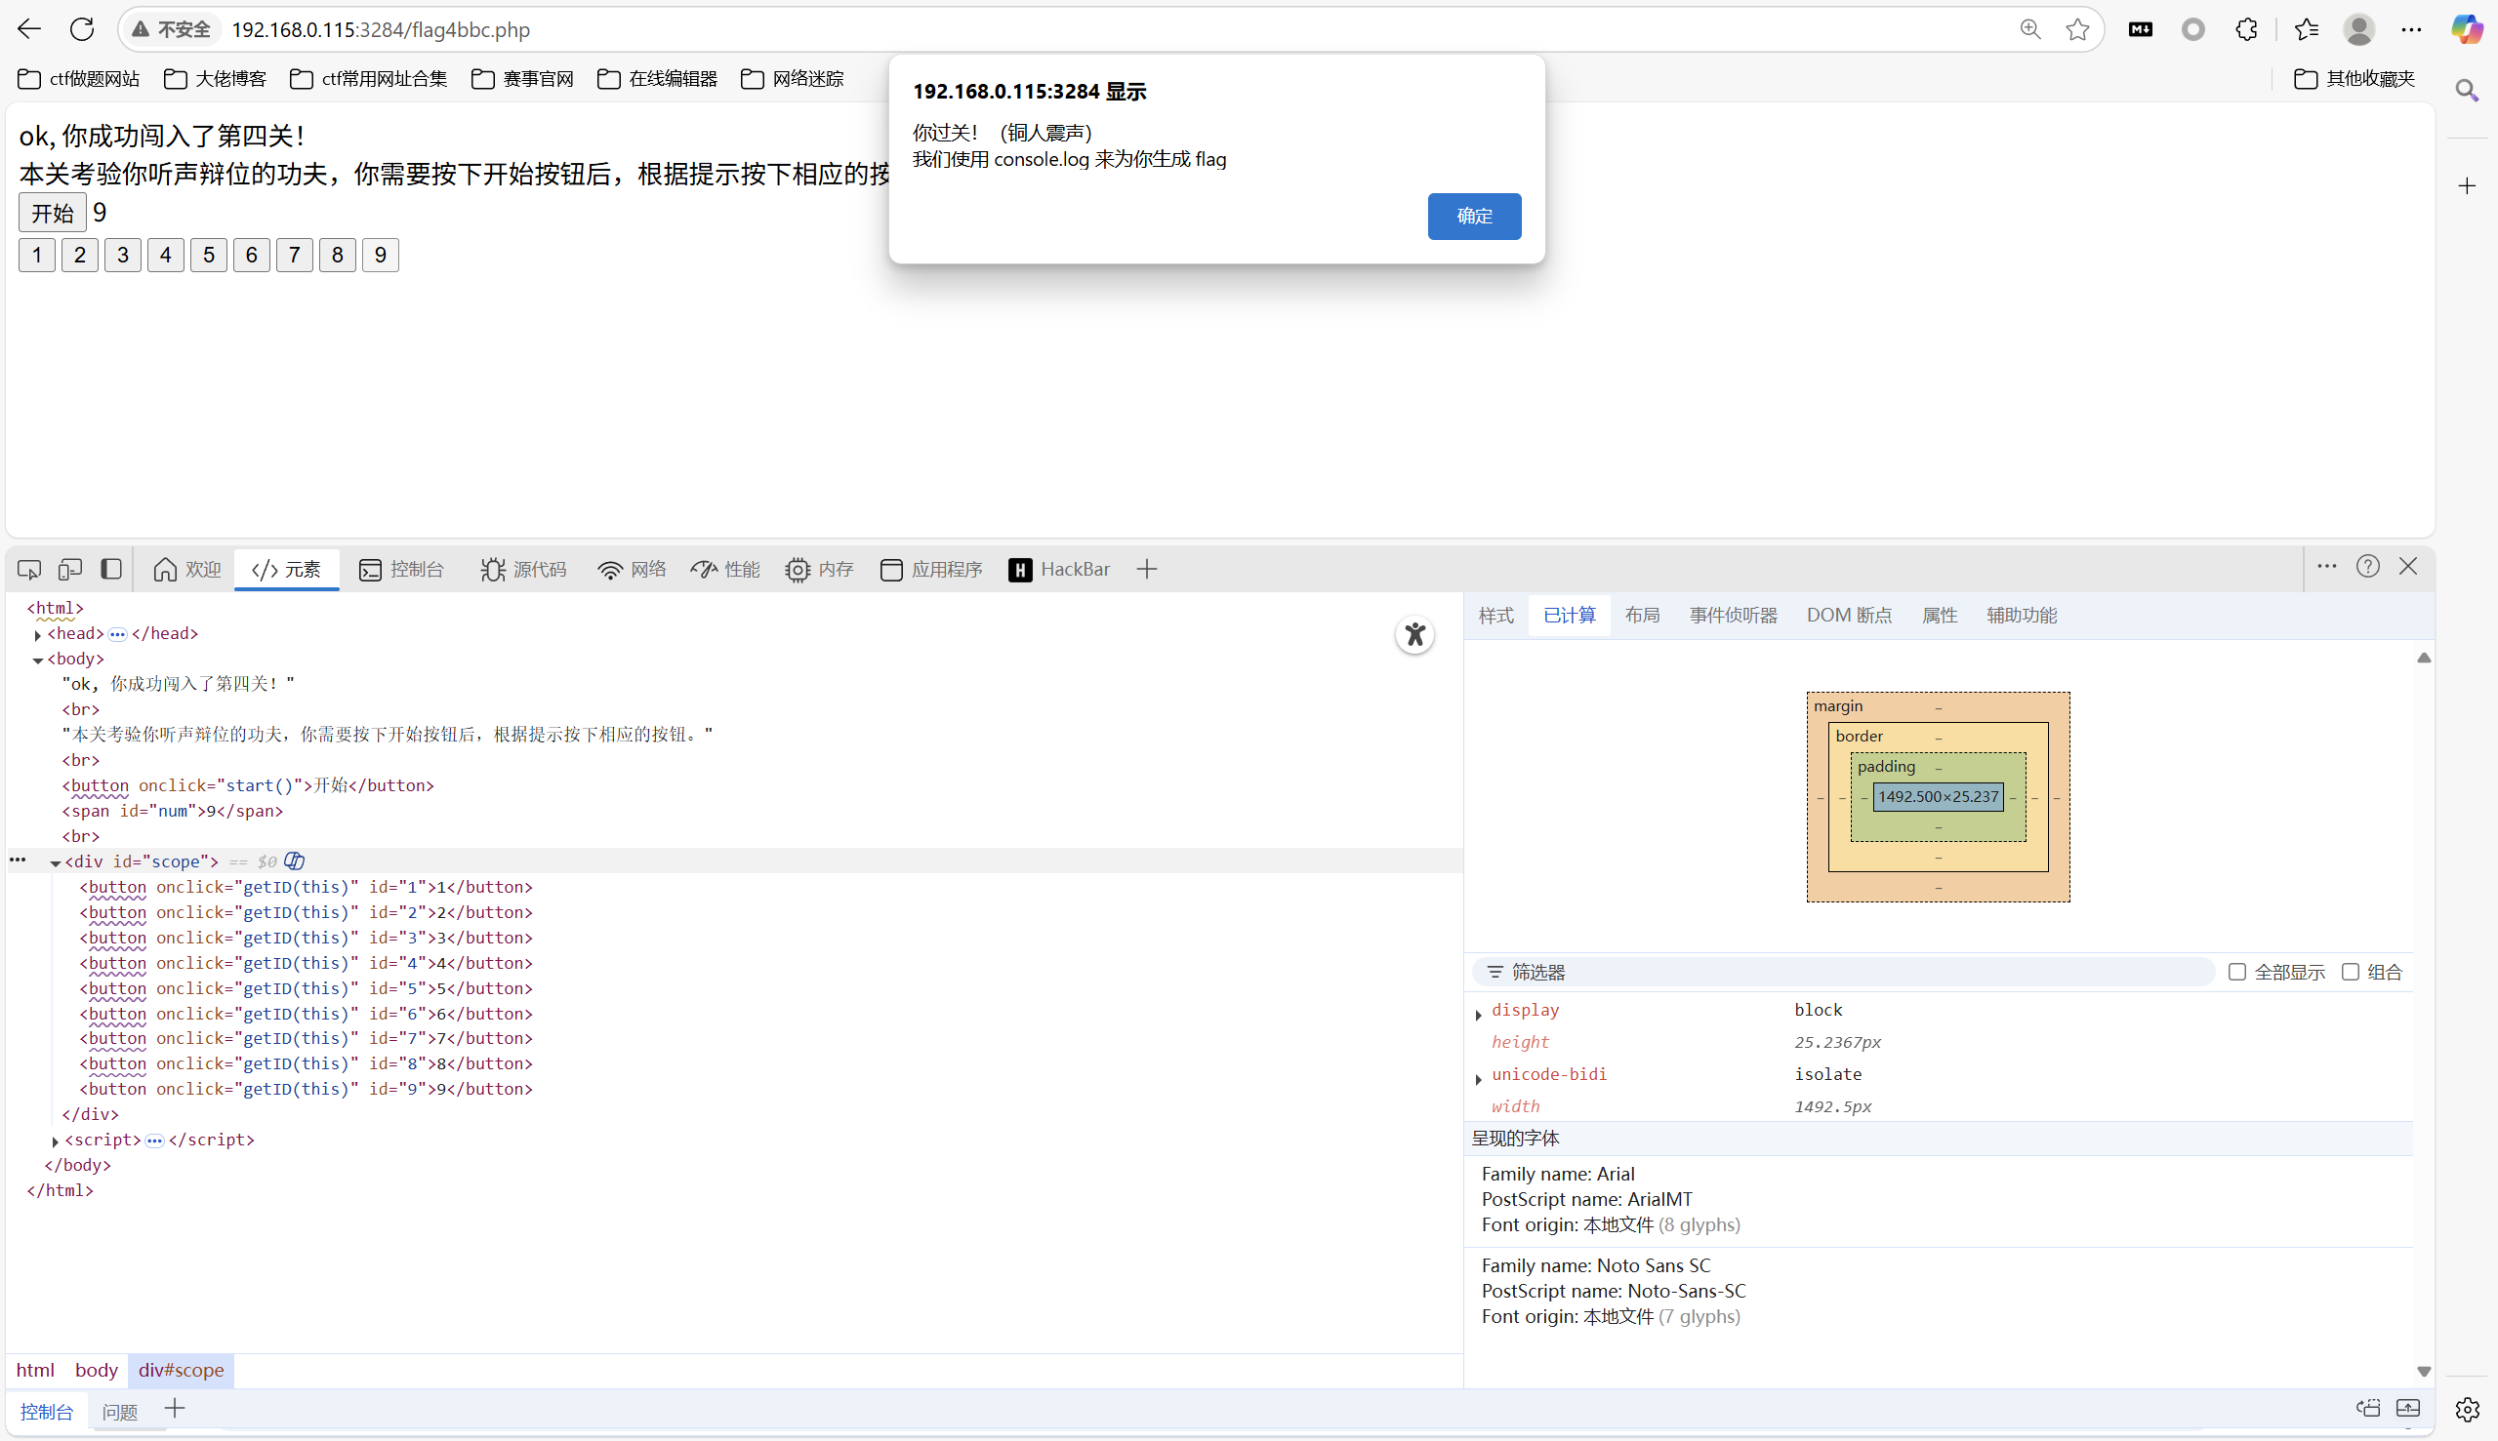
Task: Open DevTools settings gear icon
Action: [x=2467, y=1410]
